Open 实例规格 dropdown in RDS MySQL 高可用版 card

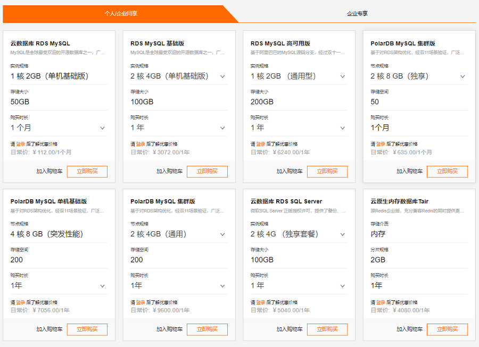(299, 76)
